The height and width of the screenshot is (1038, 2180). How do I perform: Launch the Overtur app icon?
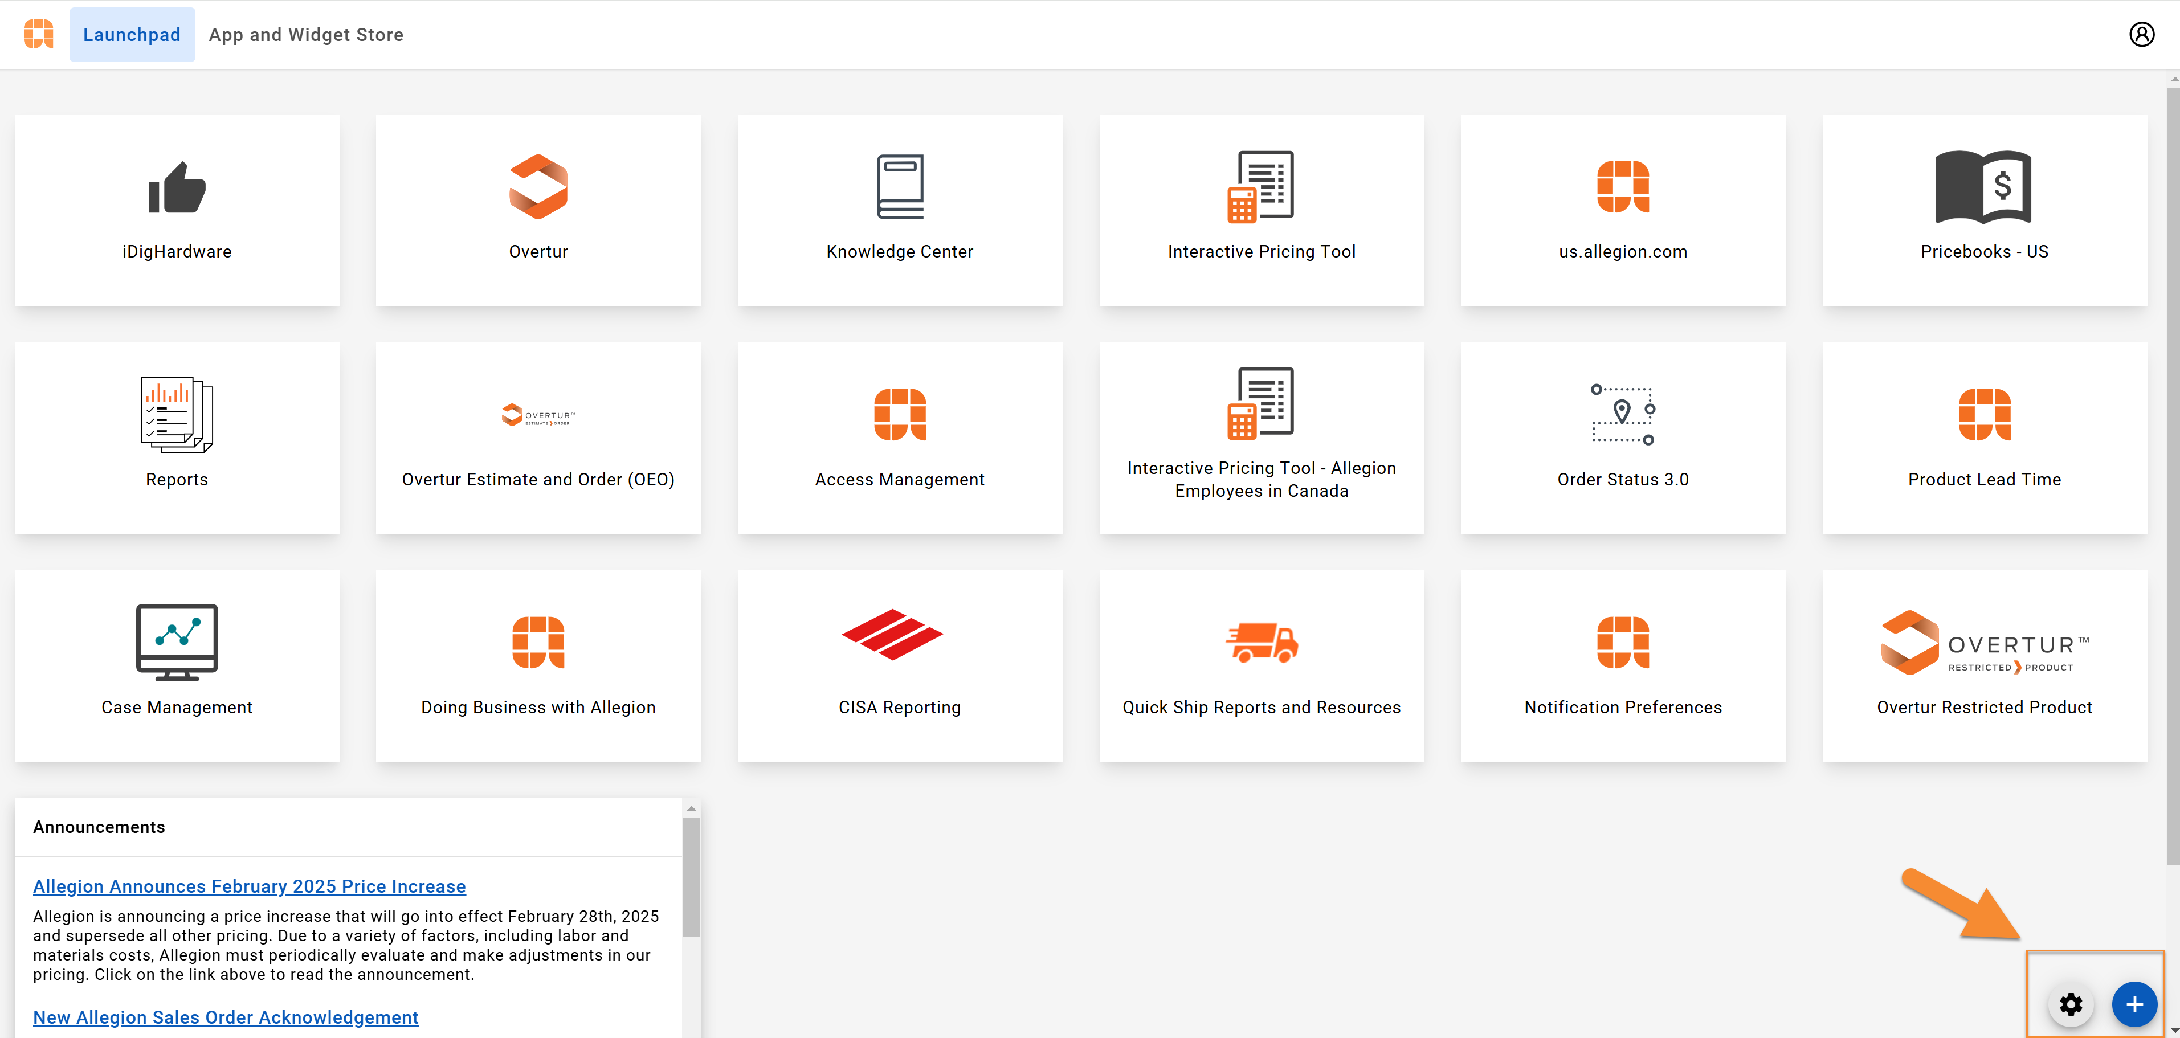point(538,187)
